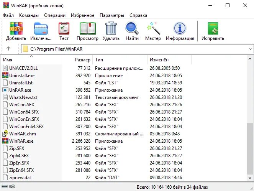The image size is (254, 191).
Task: Click the WinRAR.chm help file icon
Action: click(5, 133)
